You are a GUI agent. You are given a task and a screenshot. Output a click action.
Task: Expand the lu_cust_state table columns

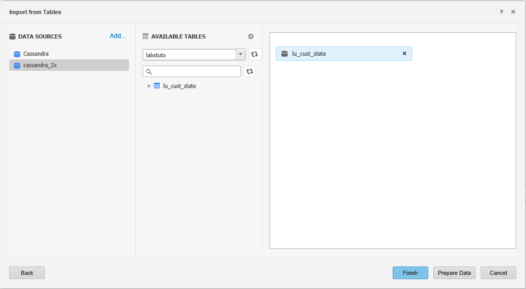click(x=149, y=86)
